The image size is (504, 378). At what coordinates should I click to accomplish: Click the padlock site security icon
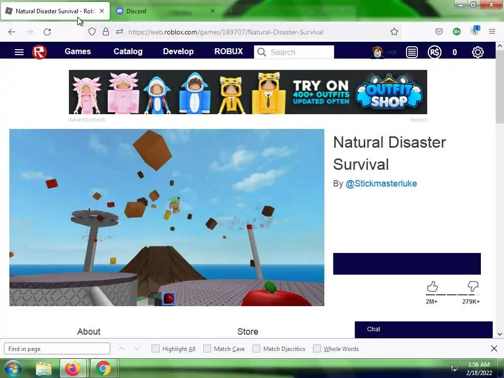[106, 31]
